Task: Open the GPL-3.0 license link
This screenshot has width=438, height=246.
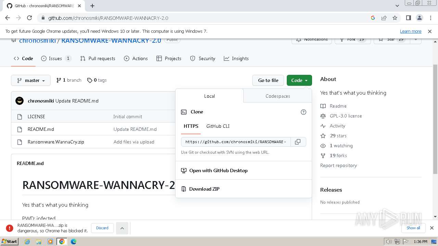Action: tap(341, 116)
